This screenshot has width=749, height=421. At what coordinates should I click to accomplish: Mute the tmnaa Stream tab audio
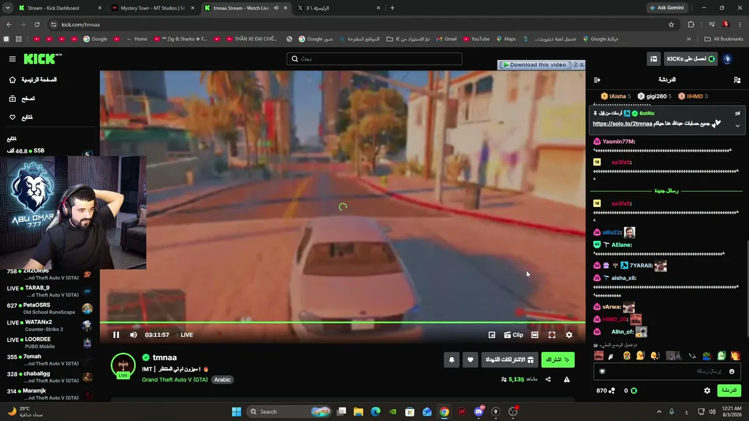click(276, 8)
